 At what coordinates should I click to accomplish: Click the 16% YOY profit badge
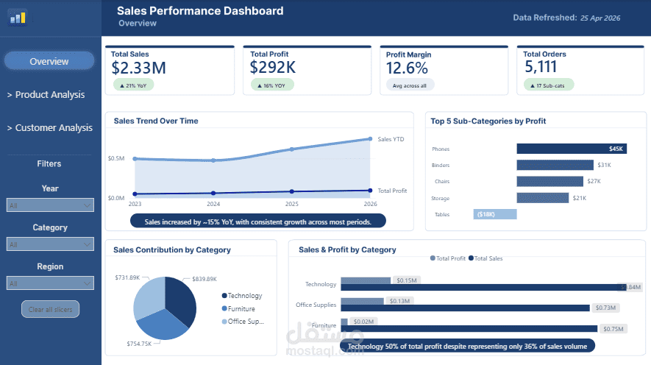(272, 85)
